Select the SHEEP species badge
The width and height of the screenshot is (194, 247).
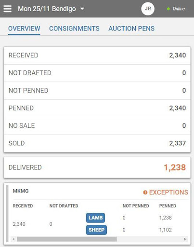tap(96, 230)
